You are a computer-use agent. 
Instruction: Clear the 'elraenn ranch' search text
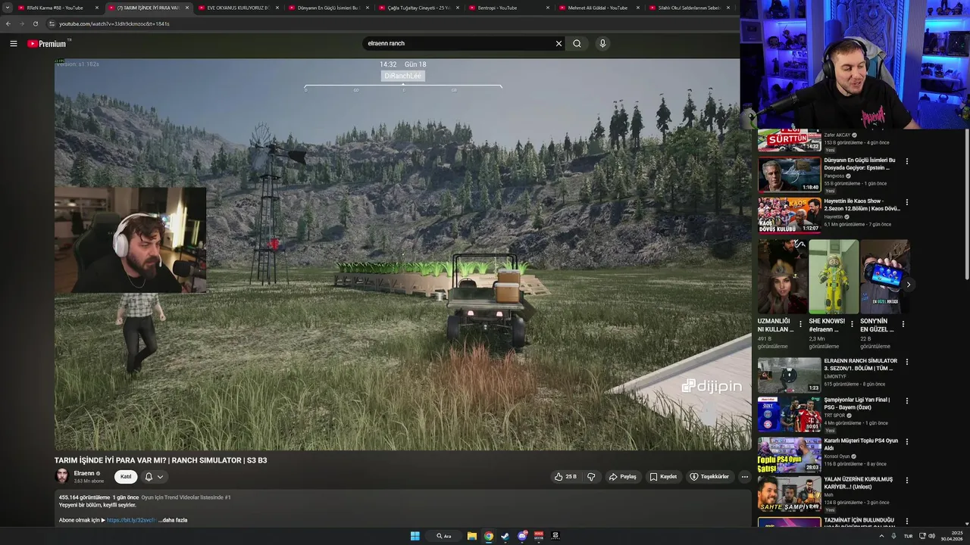[559, 43]
